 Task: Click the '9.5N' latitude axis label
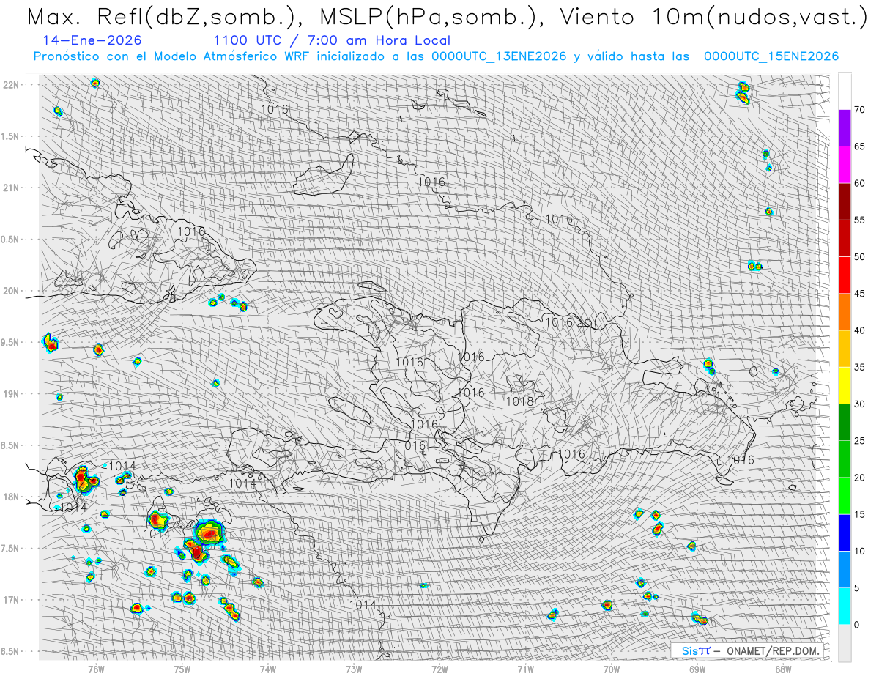point(11,342)
